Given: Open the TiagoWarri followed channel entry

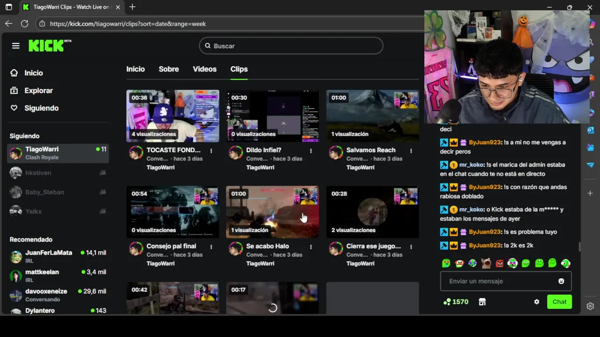Looking at the screenshot, I should [x=58, y=153].
